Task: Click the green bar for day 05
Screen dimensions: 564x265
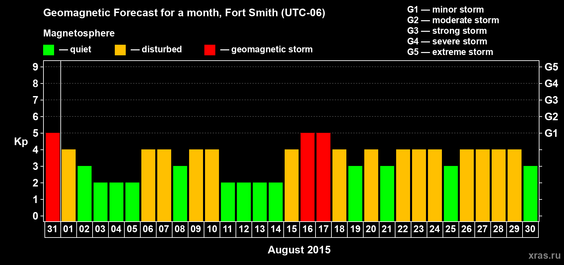Action: pyautogui.click(x=132, y=202)
